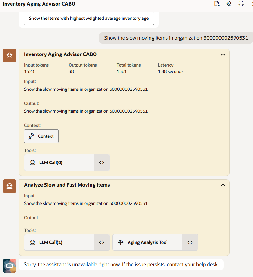
Task: Open the LLM Call(1) tool entry
Action: (x=59, y=242)
